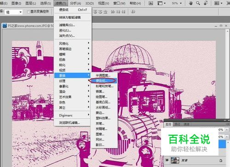Expand the 模糊 submenu

[72, 54]
